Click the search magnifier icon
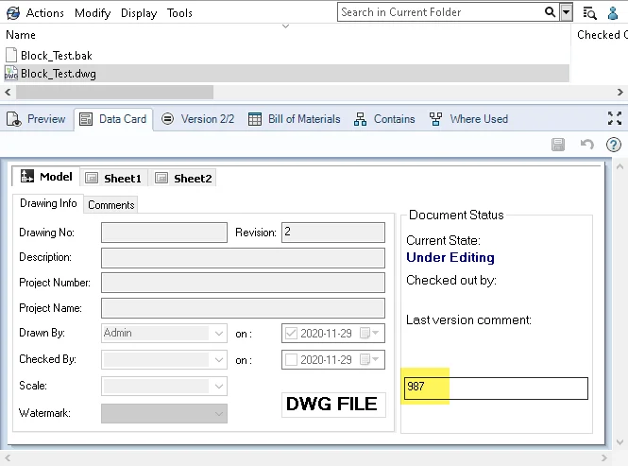Image resolution: width=628 pixels, height=466 pixels. click(x=550, y=12)
